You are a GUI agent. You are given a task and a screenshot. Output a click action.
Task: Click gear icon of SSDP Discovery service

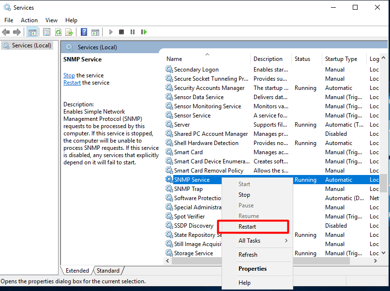click(169, 226)
